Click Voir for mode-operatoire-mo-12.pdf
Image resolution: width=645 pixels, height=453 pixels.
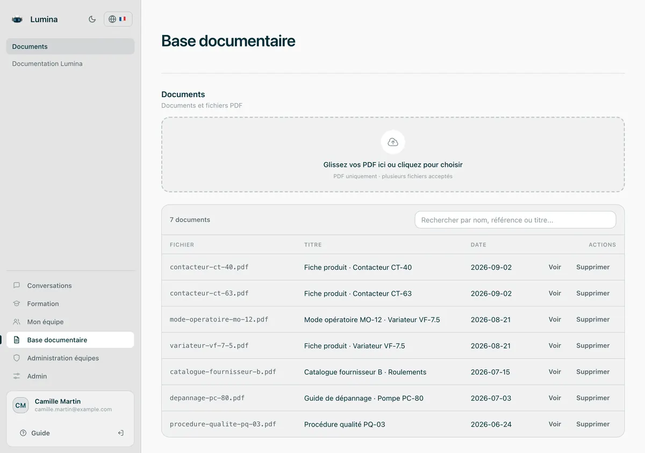point(555,319)
